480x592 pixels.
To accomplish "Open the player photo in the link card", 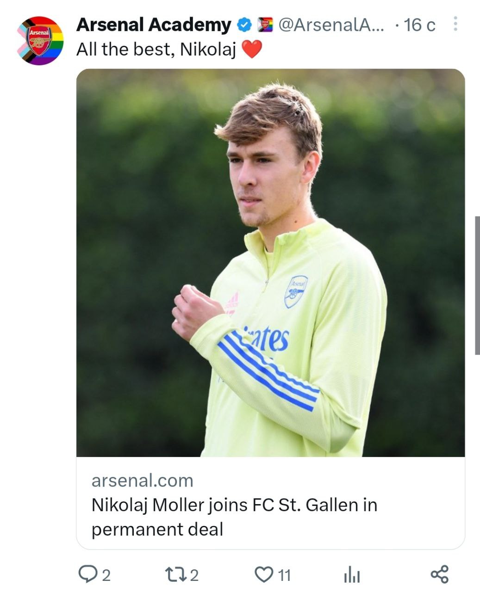I will (x=270, y=262).
